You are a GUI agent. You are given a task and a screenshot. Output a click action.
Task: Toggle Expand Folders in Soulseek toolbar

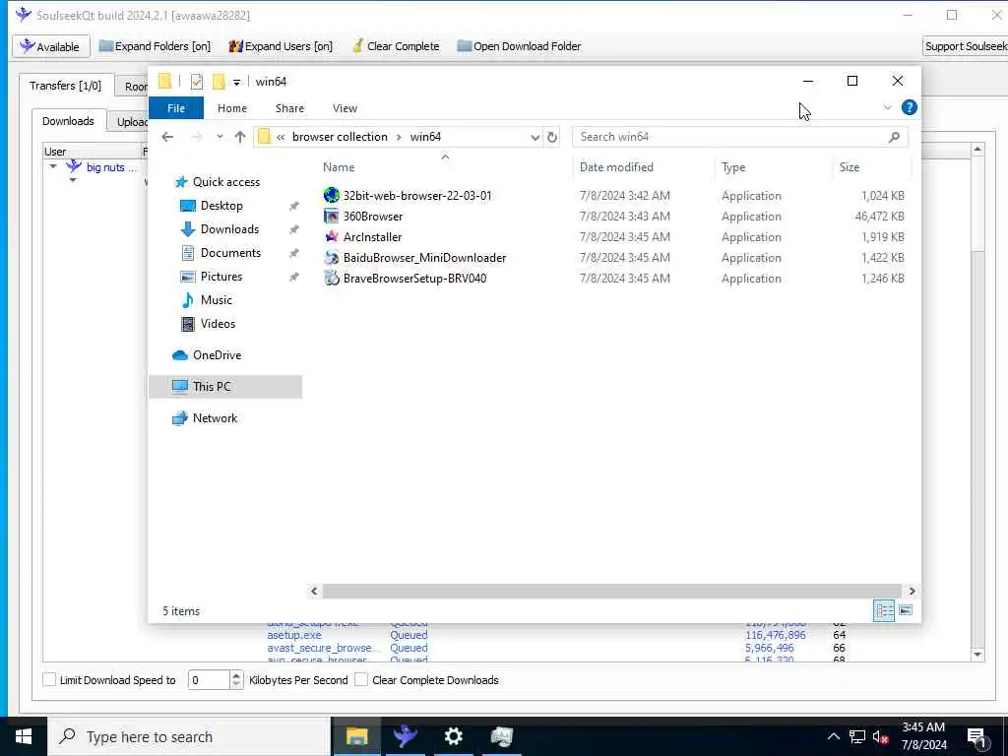(x=155, y=46)
